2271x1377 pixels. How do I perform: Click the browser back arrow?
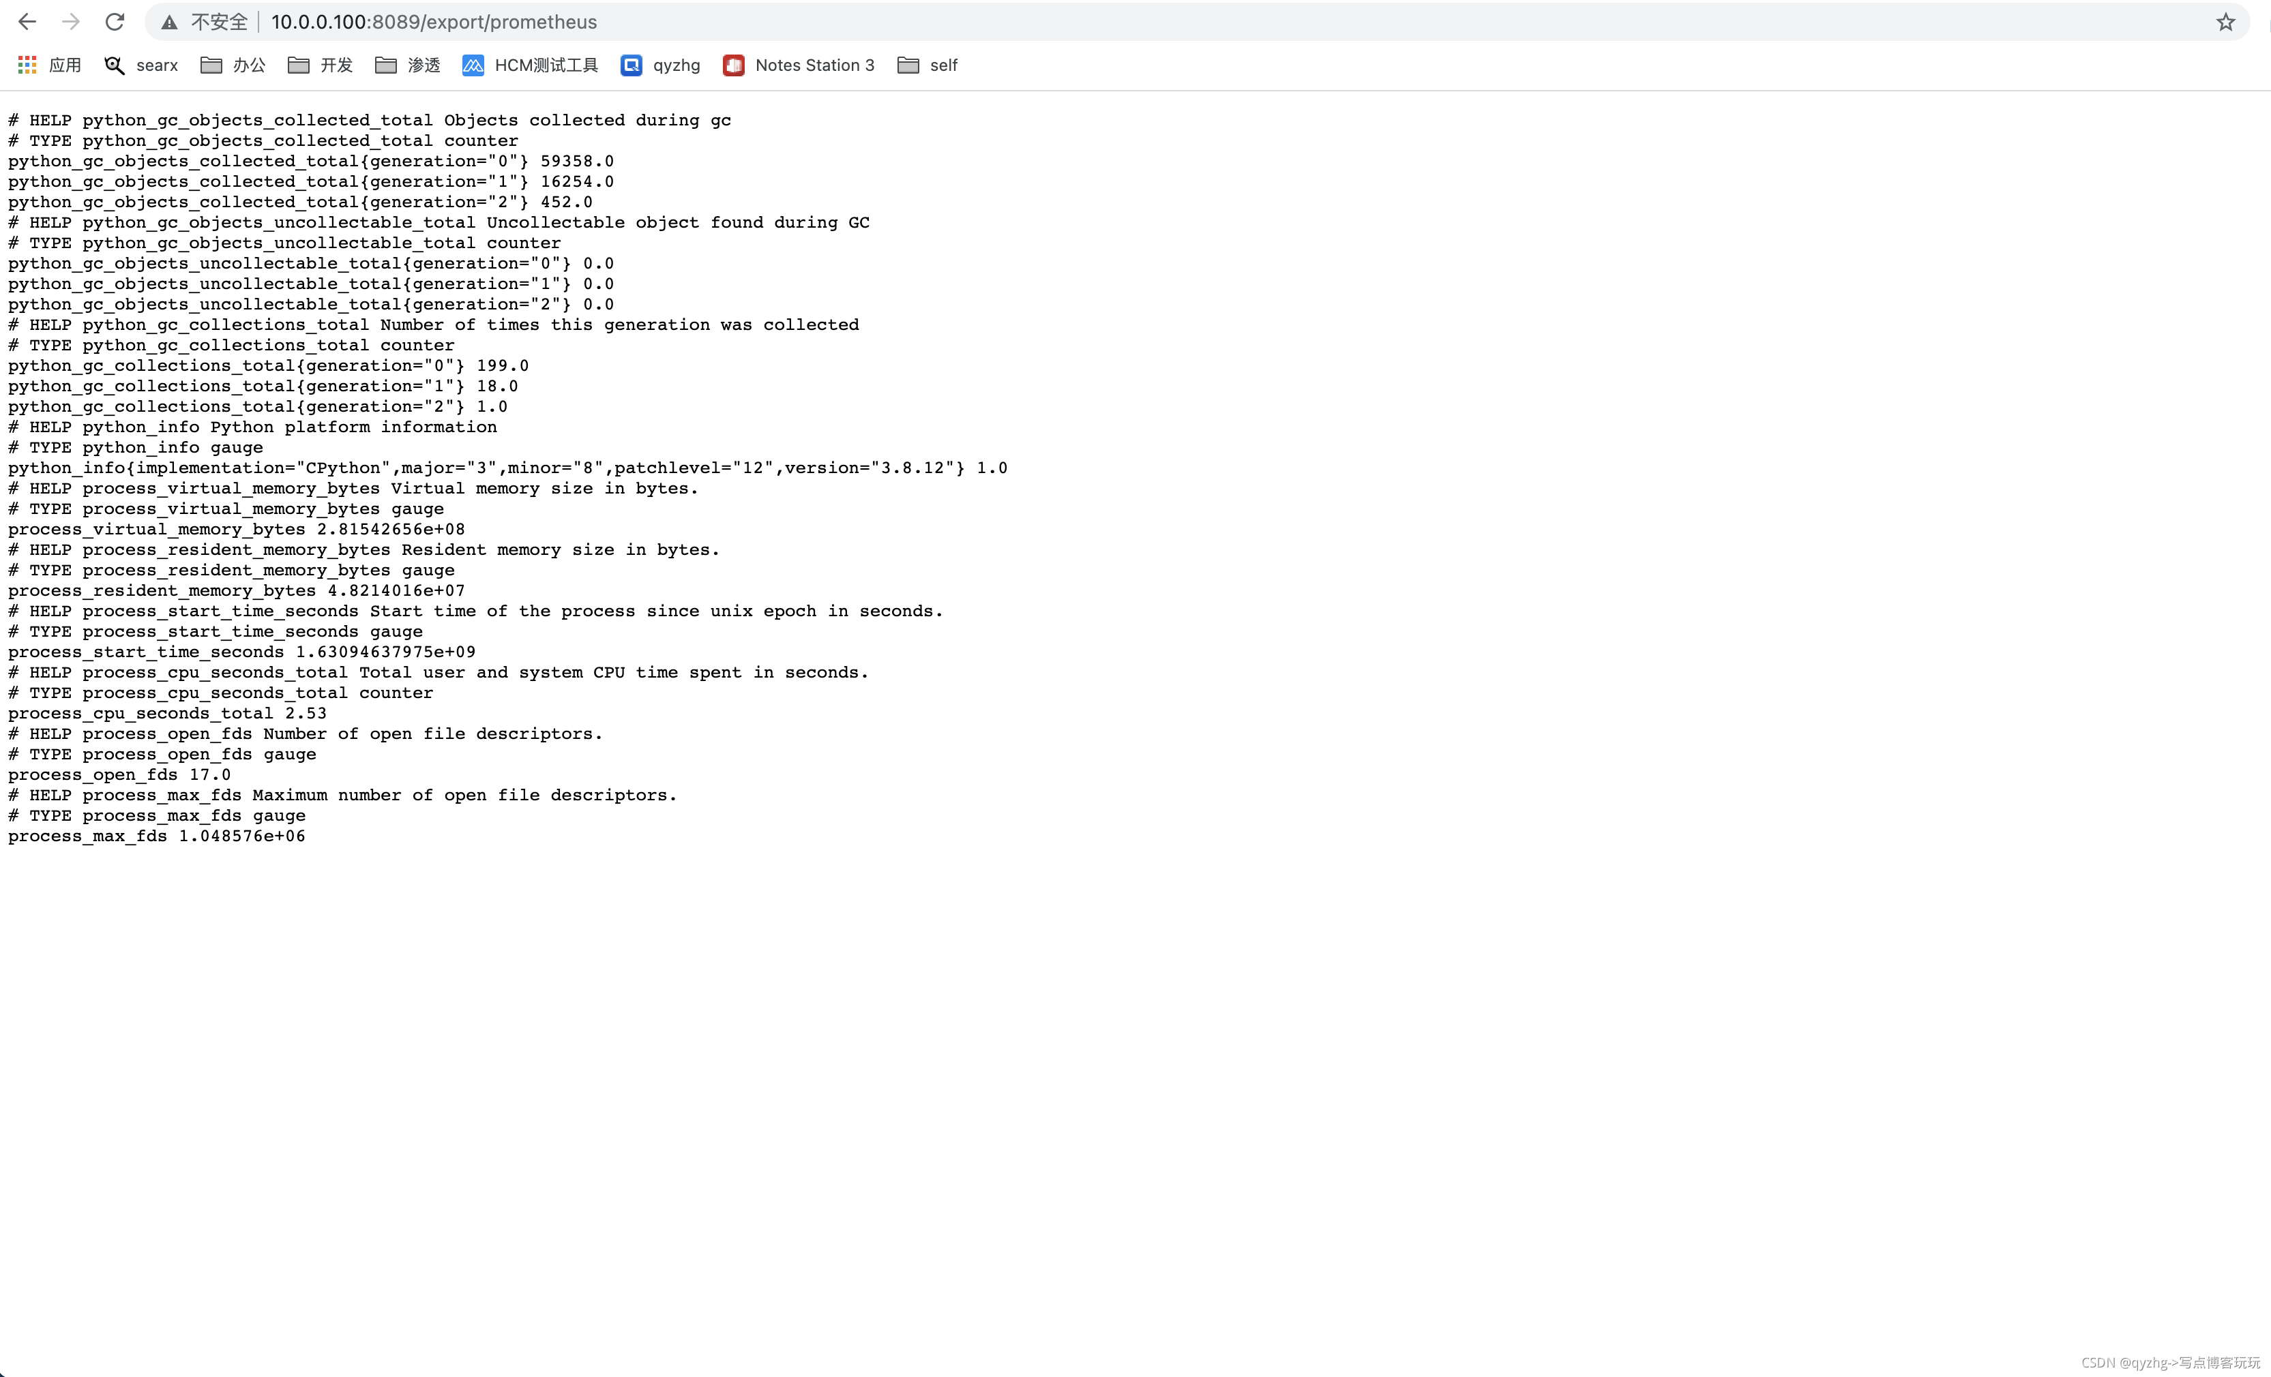(27, 22)
